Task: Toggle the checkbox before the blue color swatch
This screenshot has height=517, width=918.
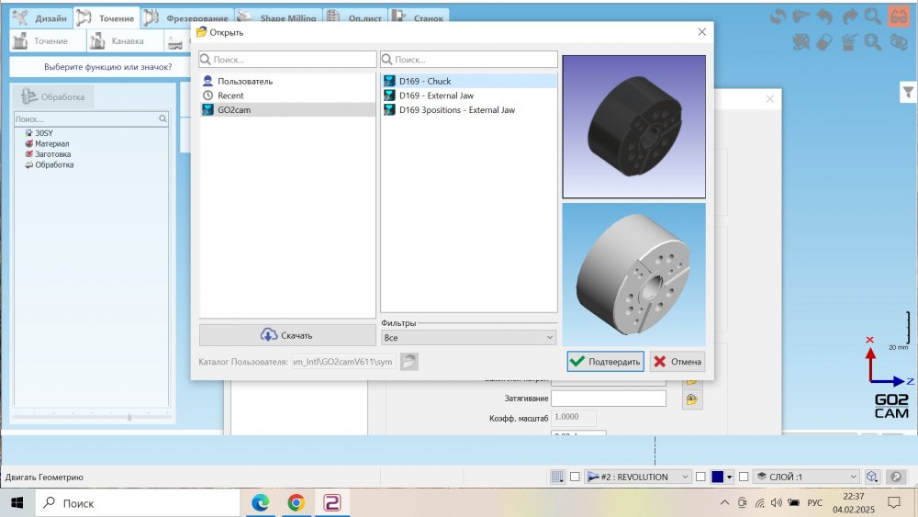Action: [700, 477]
